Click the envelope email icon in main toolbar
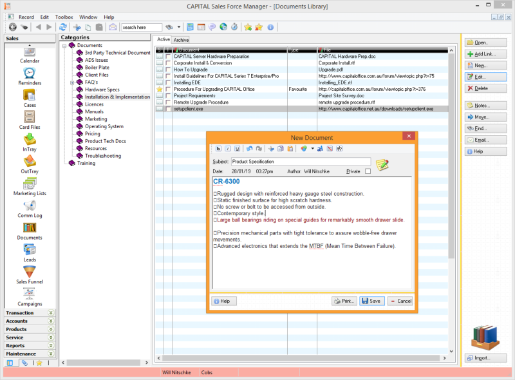The width and height of the screenshot is (515, 380). point(113,27)
